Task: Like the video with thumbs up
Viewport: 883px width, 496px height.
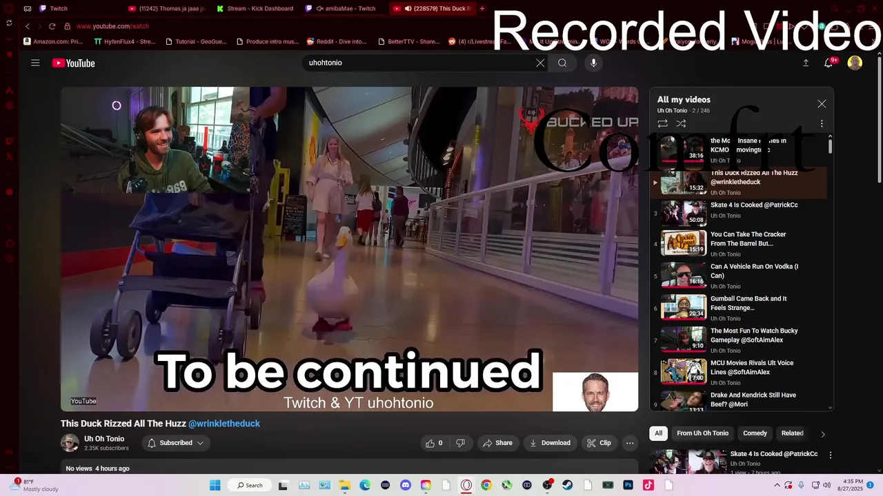Action: point(434,443)
